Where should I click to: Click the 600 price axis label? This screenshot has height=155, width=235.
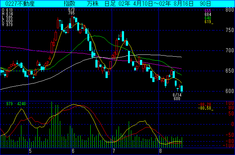[230, 91]
